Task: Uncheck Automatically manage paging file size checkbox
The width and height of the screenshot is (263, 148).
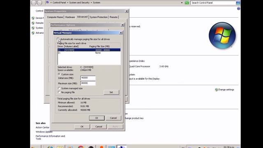Action: pos(58,39)
